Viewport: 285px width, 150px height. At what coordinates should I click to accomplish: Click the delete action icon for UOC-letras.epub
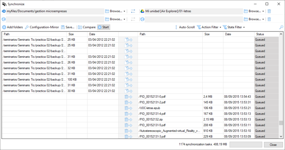[128, 108]
